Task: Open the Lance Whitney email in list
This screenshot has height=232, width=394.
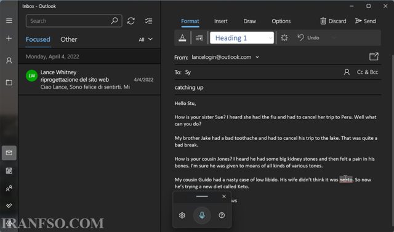Action: coord(89,80)
